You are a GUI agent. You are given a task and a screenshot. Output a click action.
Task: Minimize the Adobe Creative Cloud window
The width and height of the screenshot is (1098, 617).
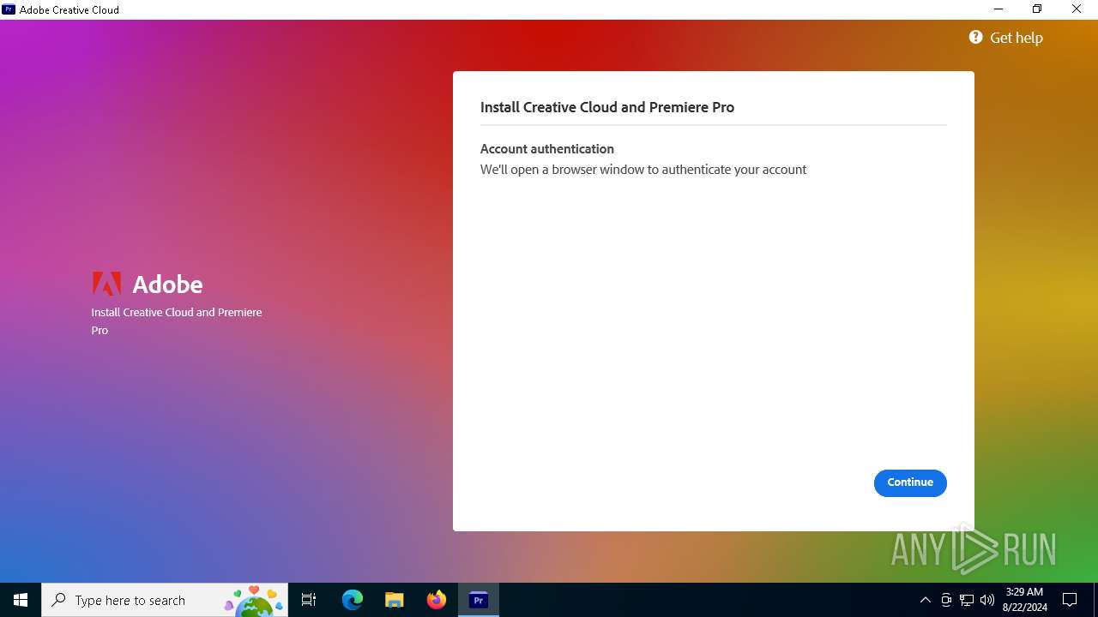click(998, 9)
